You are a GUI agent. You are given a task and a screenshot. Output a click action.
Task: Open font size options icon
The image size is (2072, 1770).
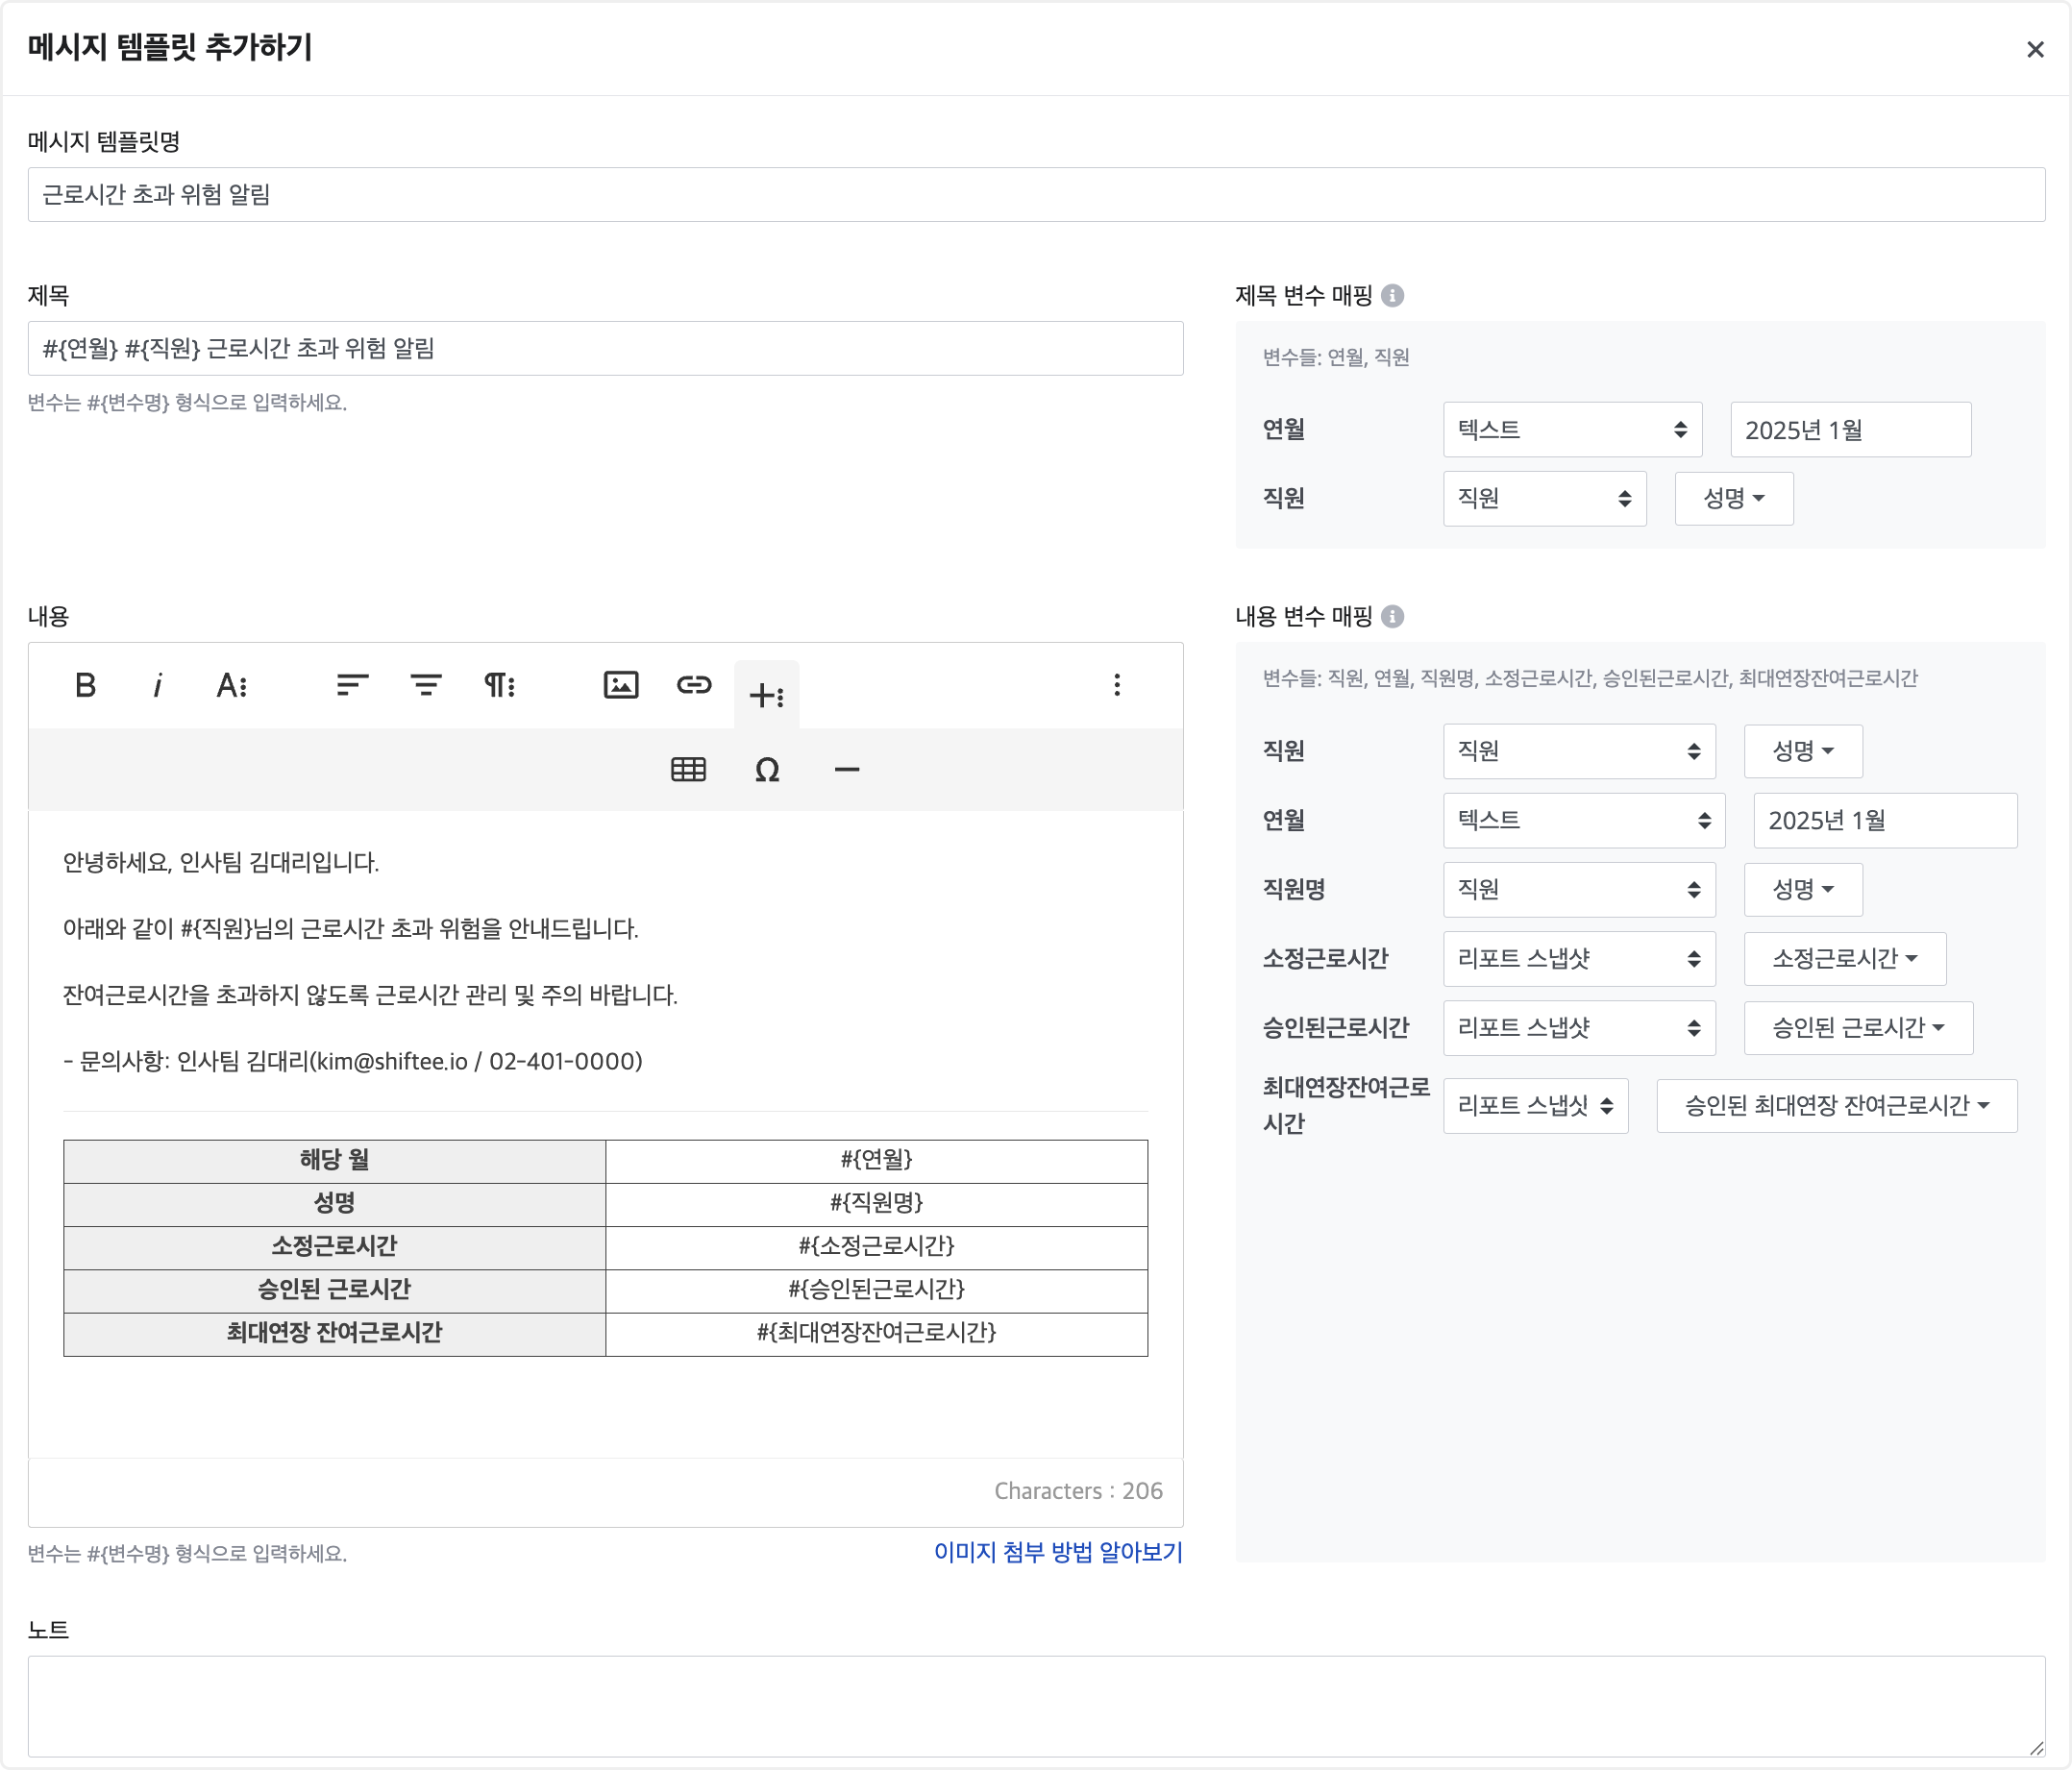231,685
